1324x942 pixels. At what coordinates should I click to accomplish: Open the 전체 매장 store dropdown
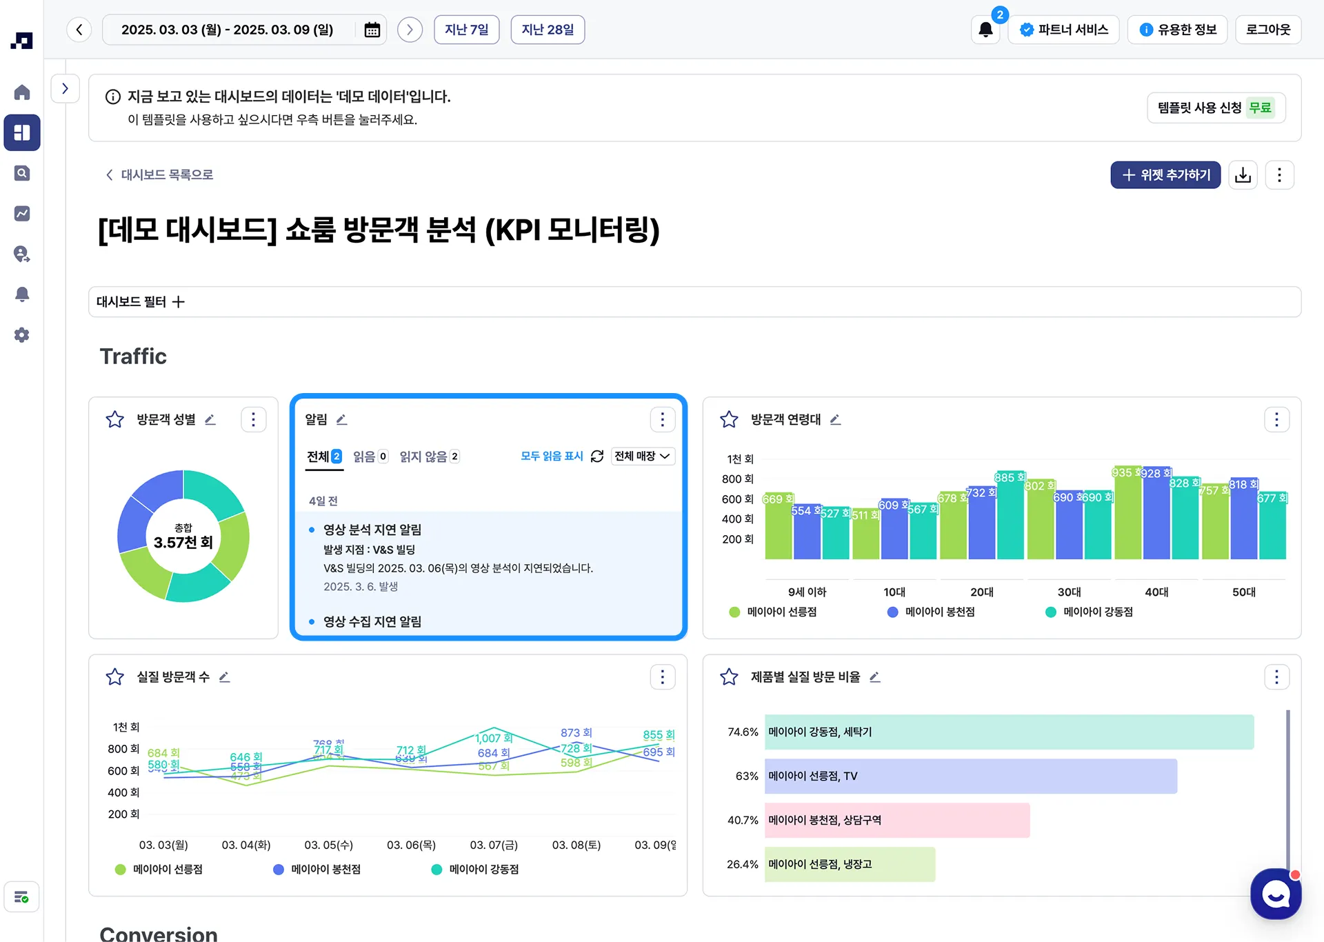[x=642, y=457]
